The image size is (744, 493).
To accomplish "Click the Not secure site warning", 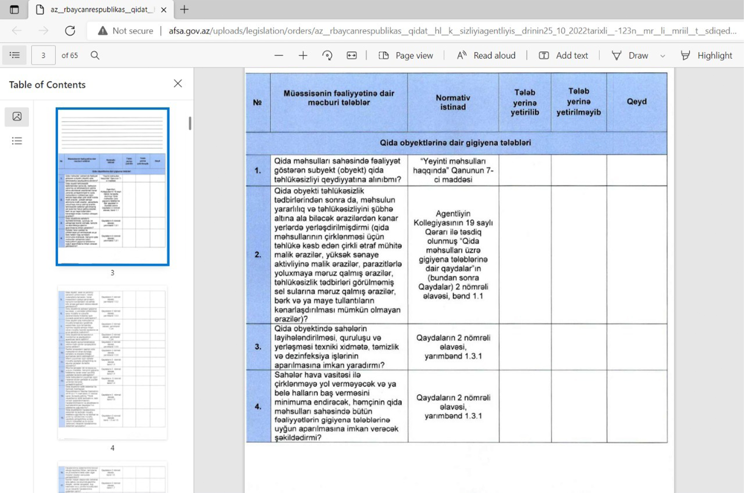I will point(125,31).
